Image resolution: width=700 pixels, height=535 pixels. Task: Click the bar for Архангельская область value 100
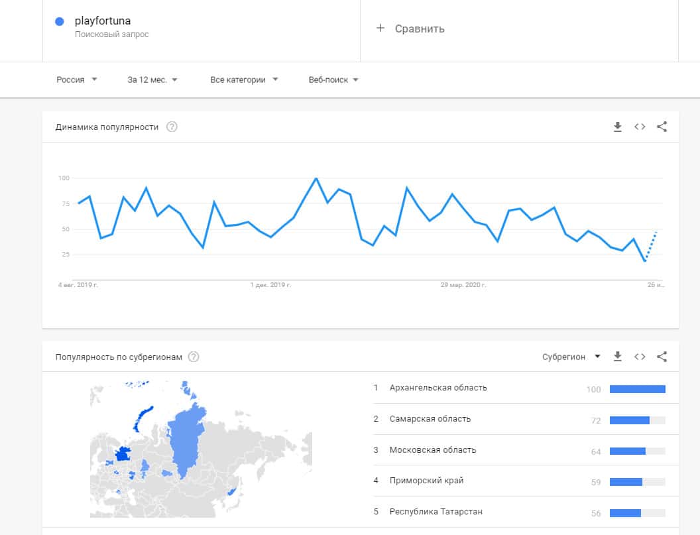[638, 389]
